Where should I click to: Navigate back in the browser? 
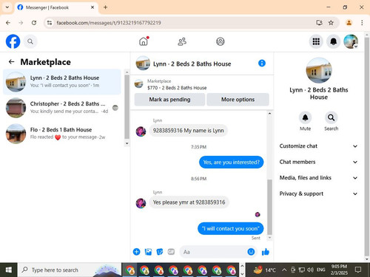[8, 23]
